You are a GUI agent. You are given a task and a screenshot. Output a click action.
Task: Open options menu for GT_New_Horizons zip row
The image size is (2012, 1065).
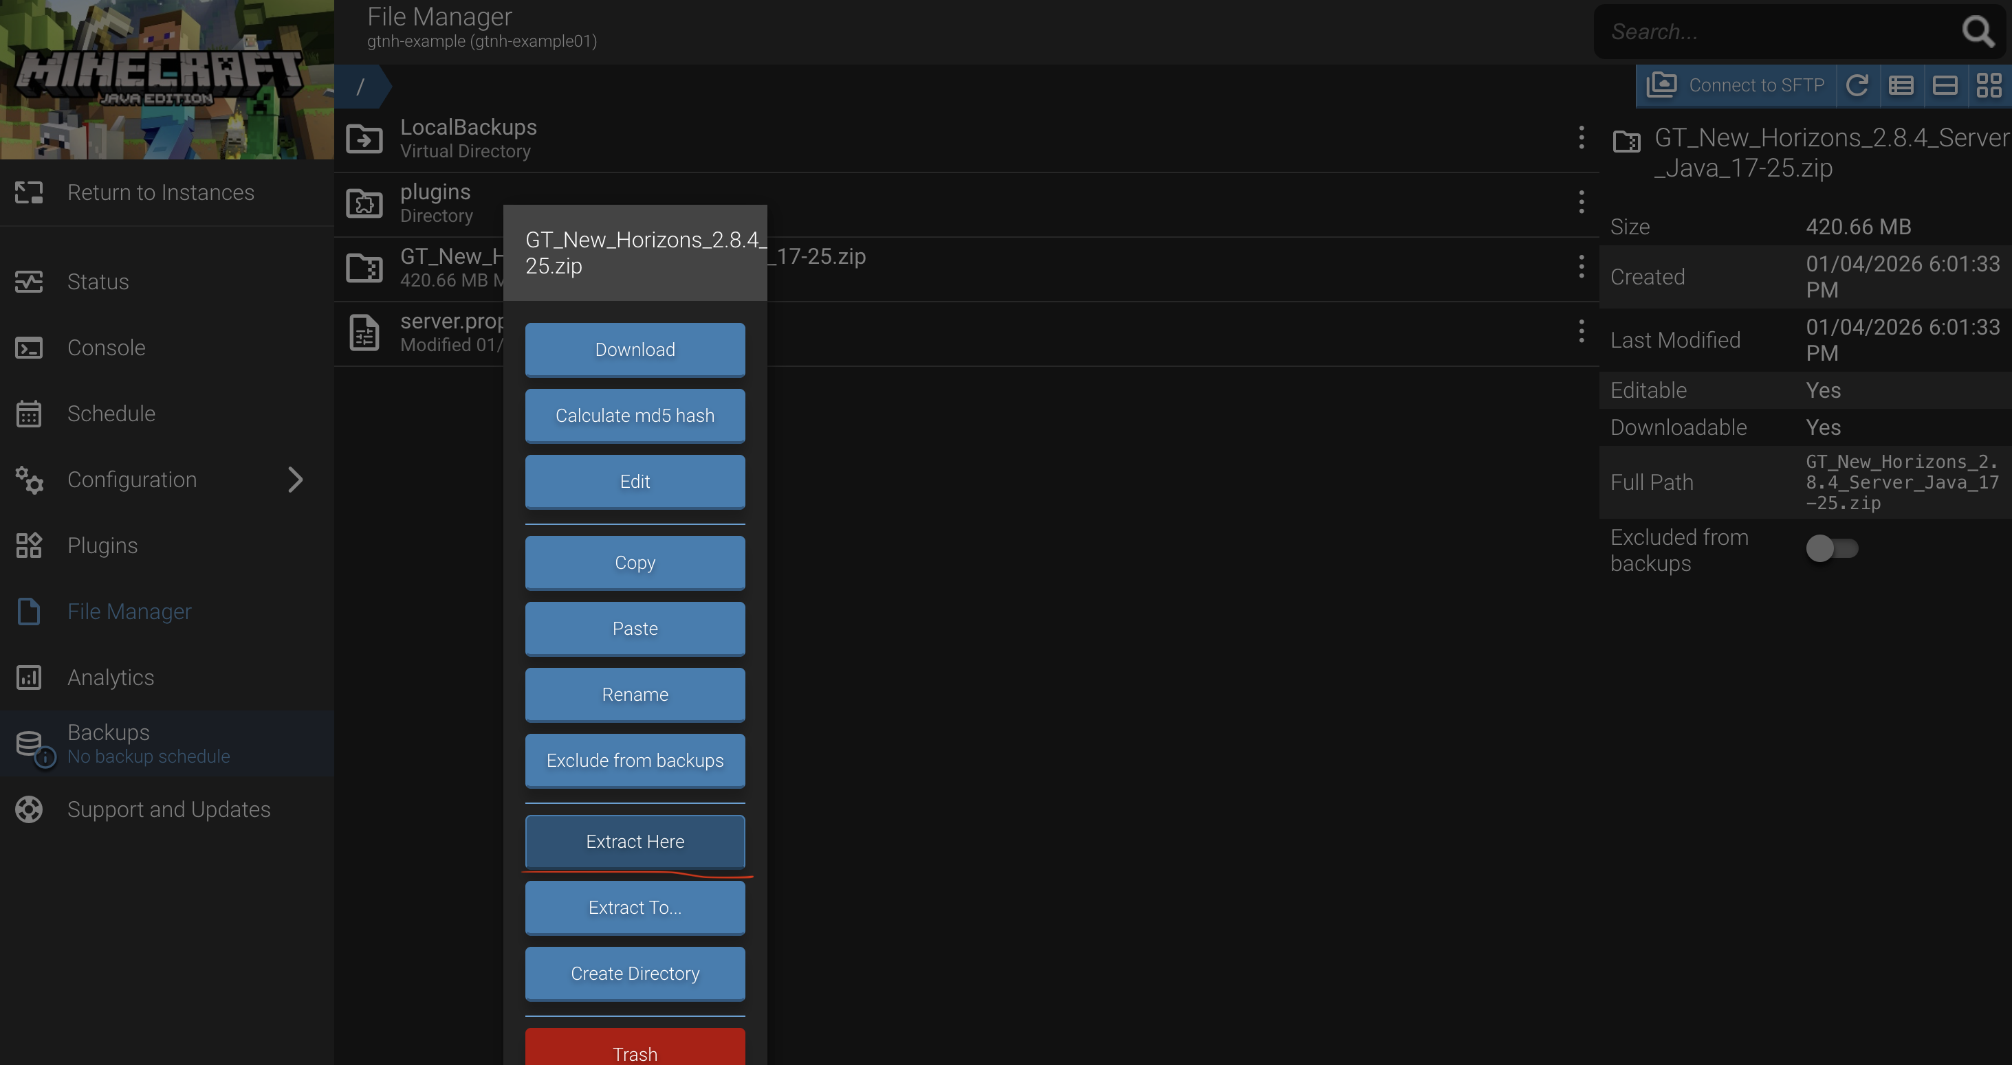point(1582,267)
